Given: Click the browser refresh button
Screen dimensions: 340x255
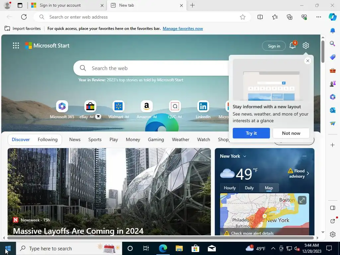Looking at the screenshot, I should [24, 17].
